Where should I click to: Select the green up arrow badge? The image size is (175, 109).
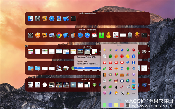(x=128, y=68)
